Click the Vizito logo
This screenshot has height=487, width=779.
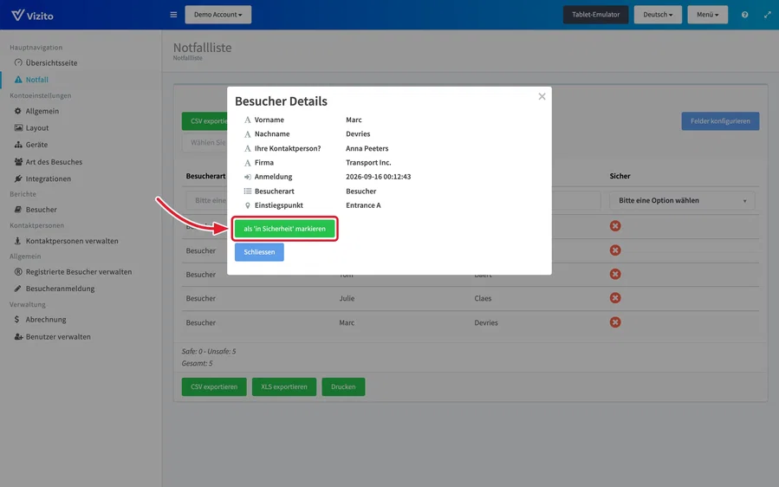coord(32,16)
